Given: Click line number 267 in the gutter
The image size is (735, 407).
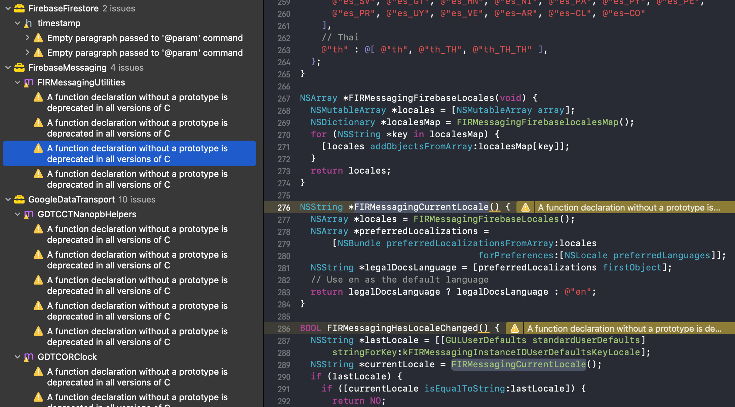Looking at the screenshot, I should click(284, 99).
